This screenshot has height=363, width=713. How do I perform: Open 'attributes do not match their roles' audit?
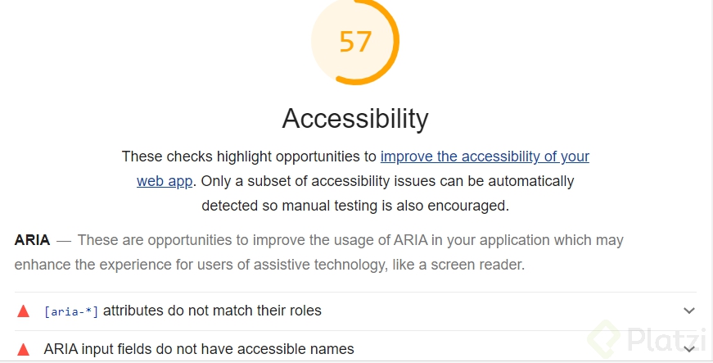pyautogui.click(x=212, y=311)
